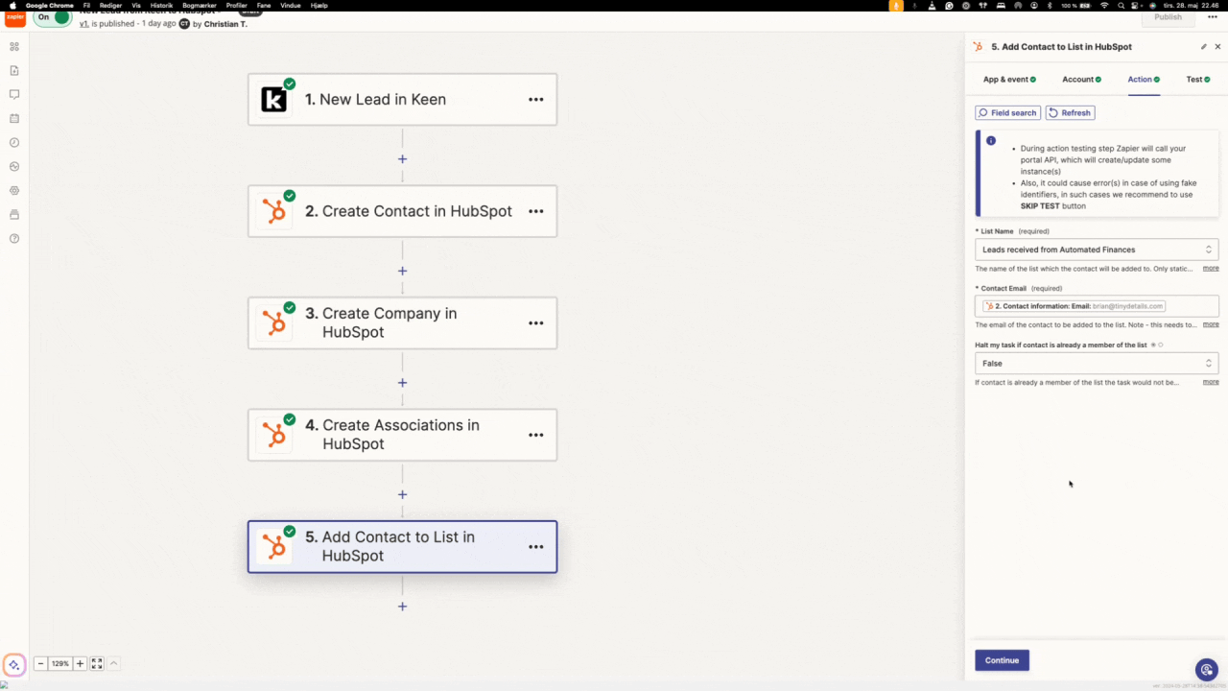Open the three-dot menu on step 1
1228x691 pixels.
pos(536,99)
